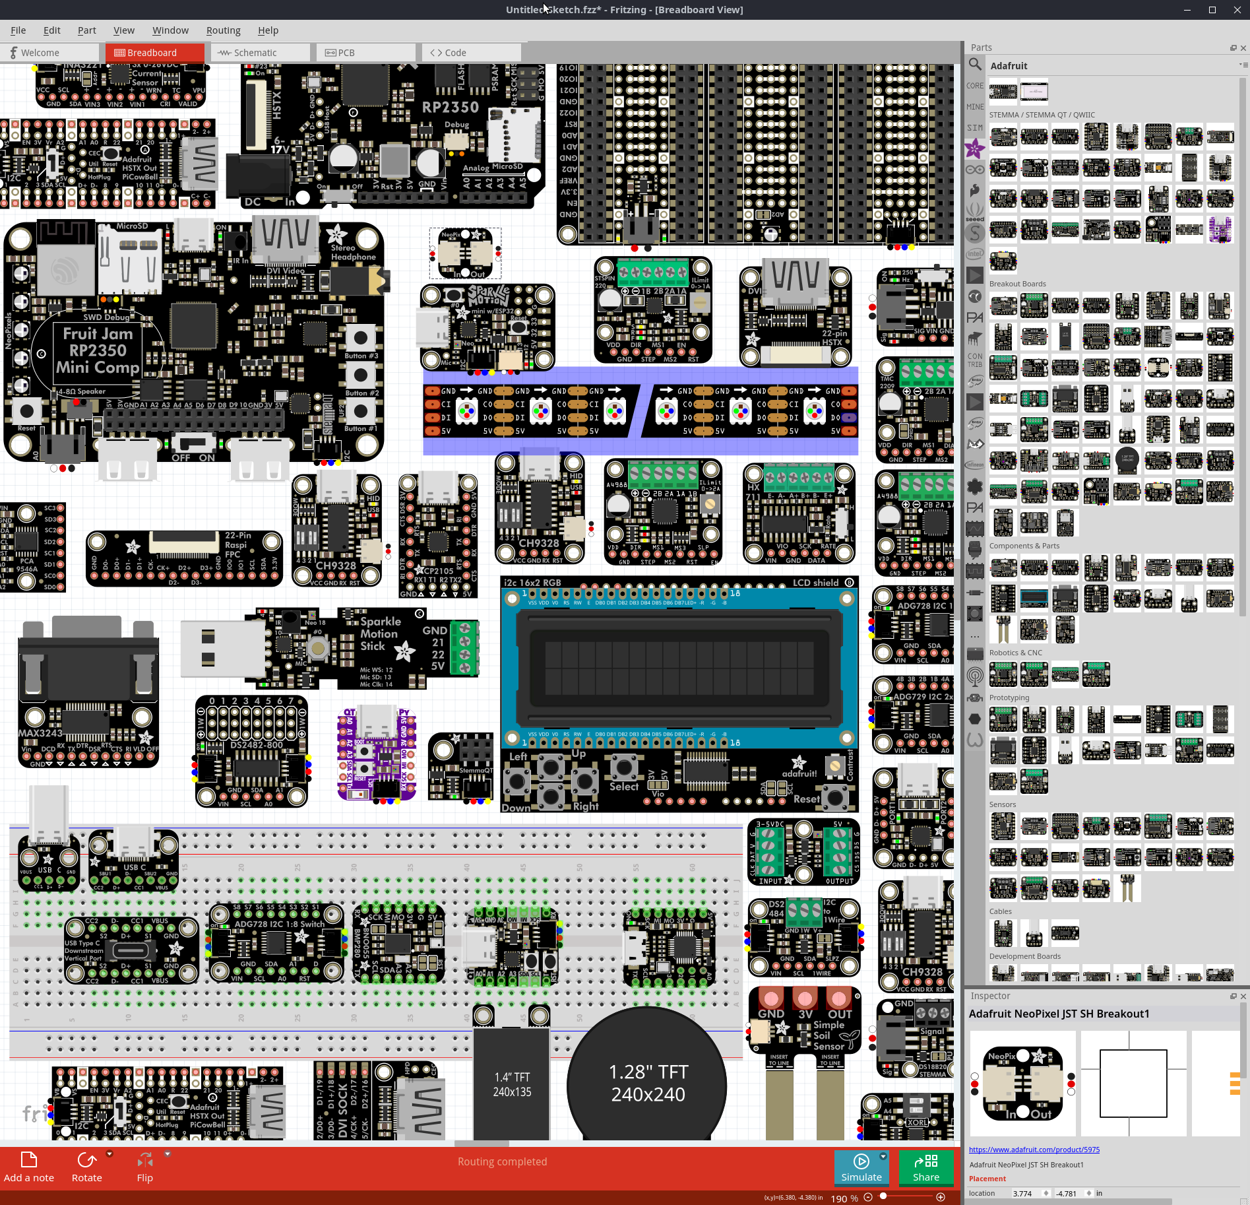1250x1205 pixels.
Task: Toggle the Inspector panel floating state
Action: [1232, 996]
